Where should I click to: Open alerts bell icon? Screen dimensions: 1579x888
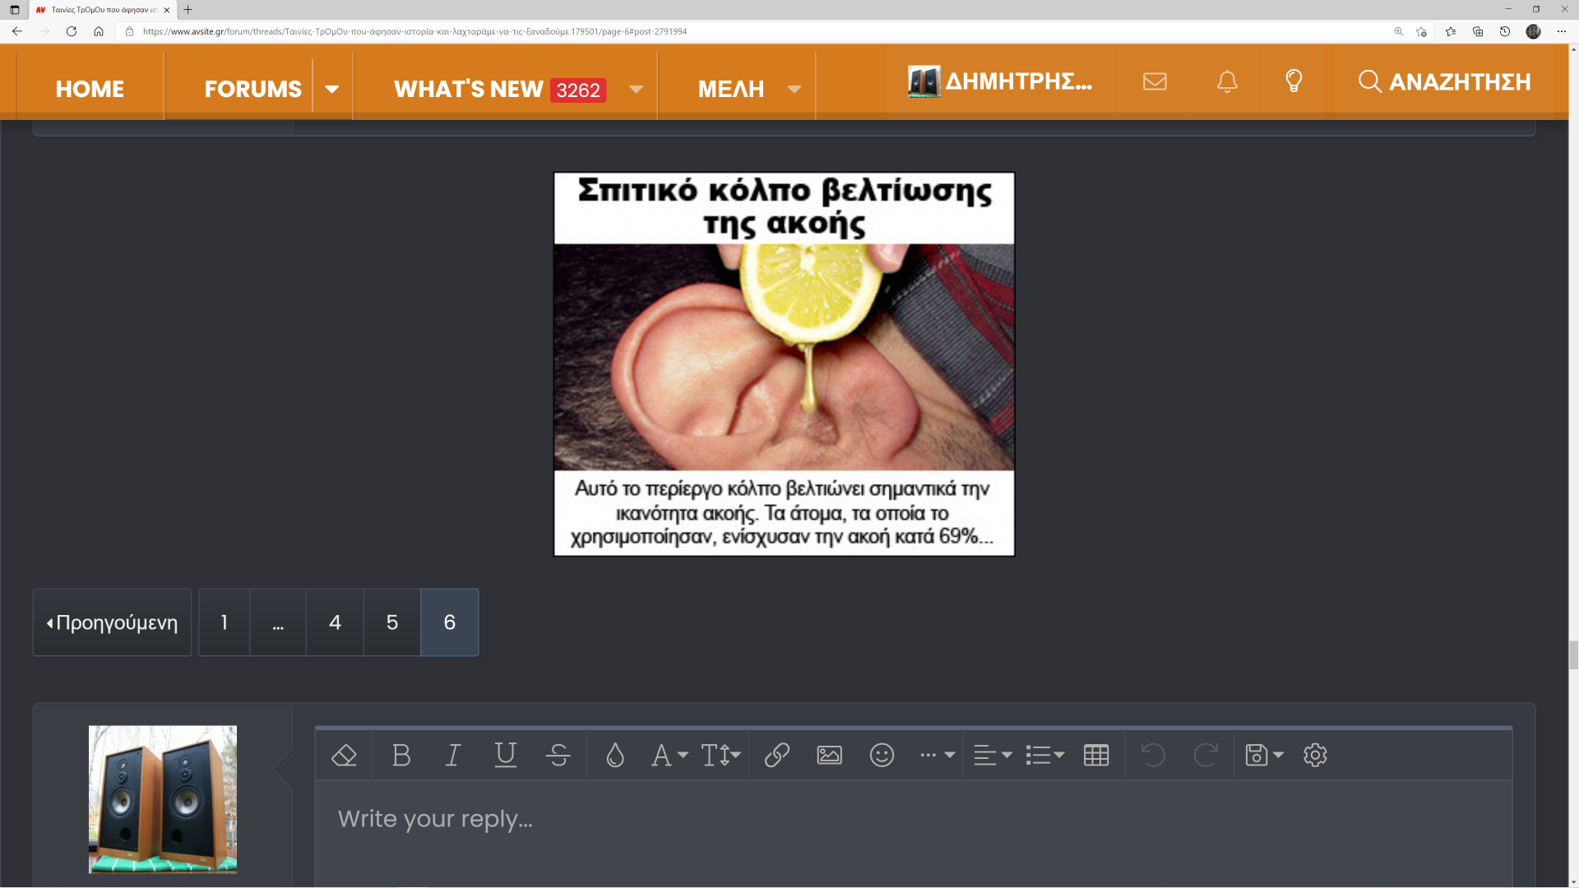coord(1227,81)
